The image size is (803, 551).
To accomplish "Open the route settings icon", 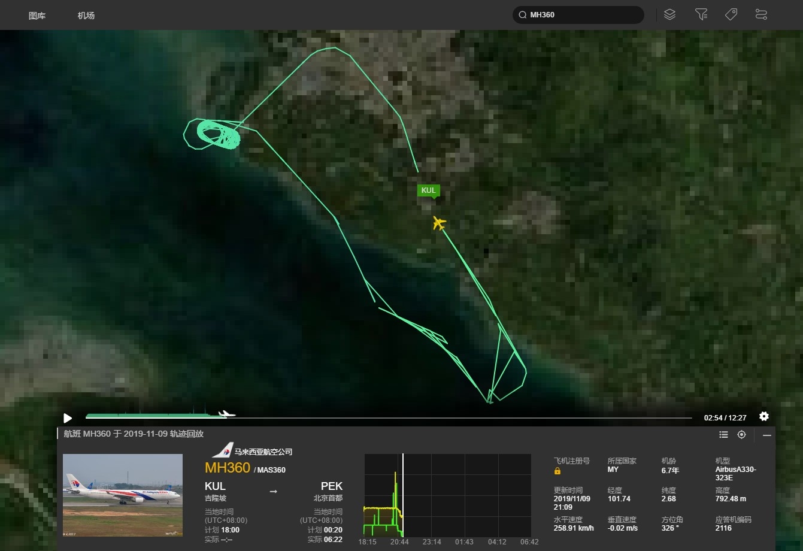I will [761, 14].
